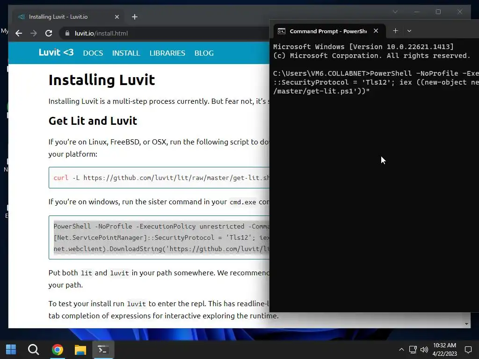Screen dimensions: 479x359
Task: Click the cmd.exe inline code text
Action: point(243,202)
